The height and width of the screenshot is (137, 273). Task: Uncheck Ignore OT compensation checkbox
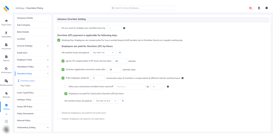(63, 61)
